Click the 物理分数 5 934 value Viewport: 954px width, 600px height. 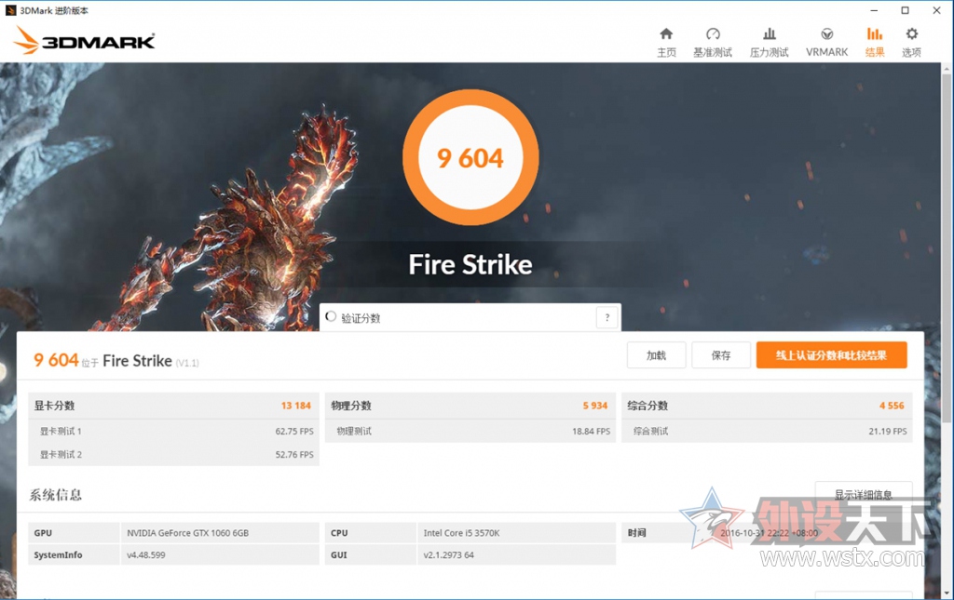[595, 406]
